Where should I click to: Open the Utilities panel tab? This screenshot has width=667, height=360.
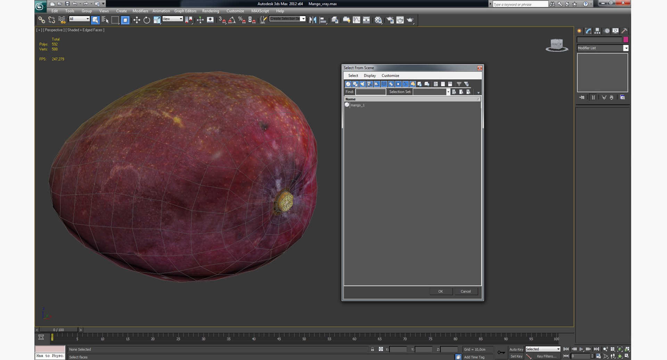tap(624, 31)
